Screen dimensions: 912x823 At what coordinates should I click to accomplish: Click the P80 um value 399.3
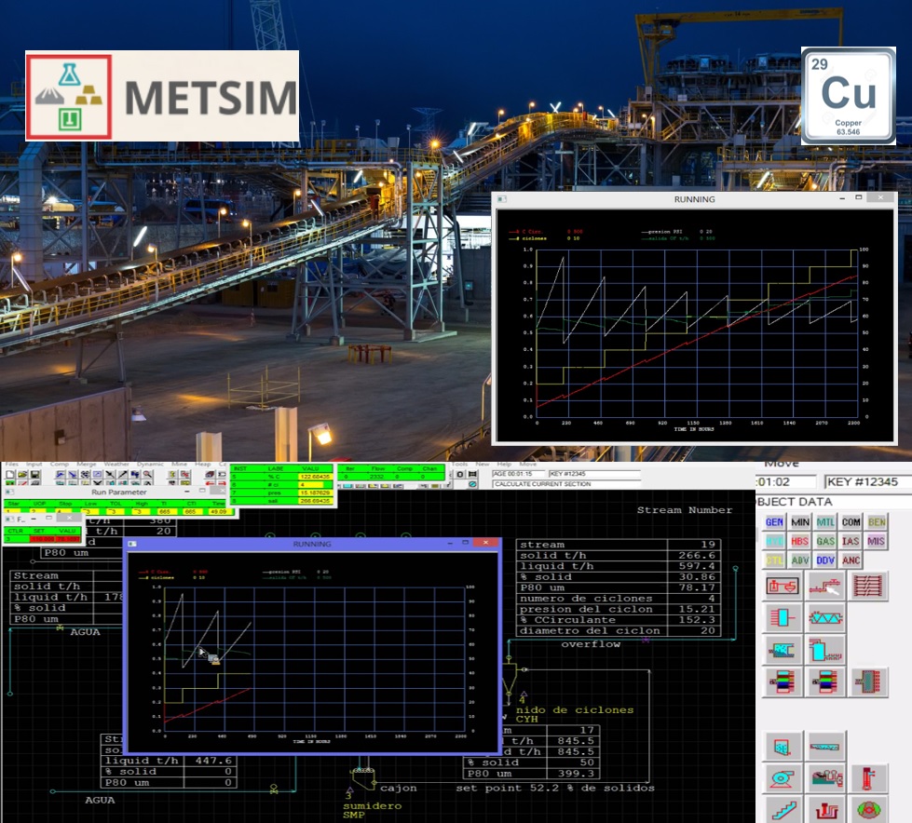pyautogui.click(x=576, y=773)
